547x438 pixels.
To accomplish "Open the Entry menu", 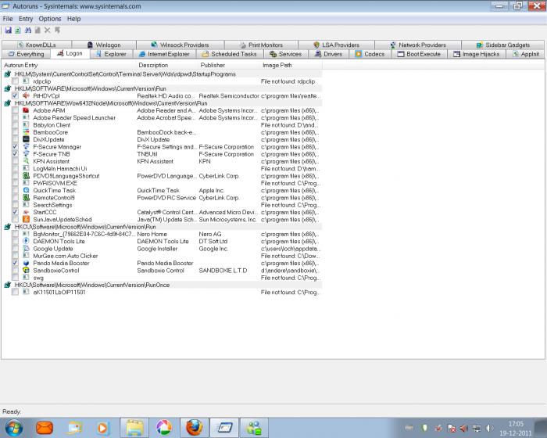I will coord(26,19).
